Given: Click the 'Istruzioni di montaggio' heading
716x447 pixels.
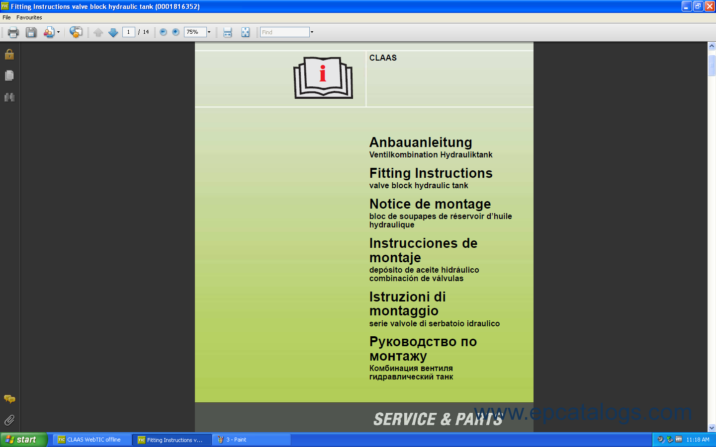Looking at the screenshot, I should click(x=407, y=304).
